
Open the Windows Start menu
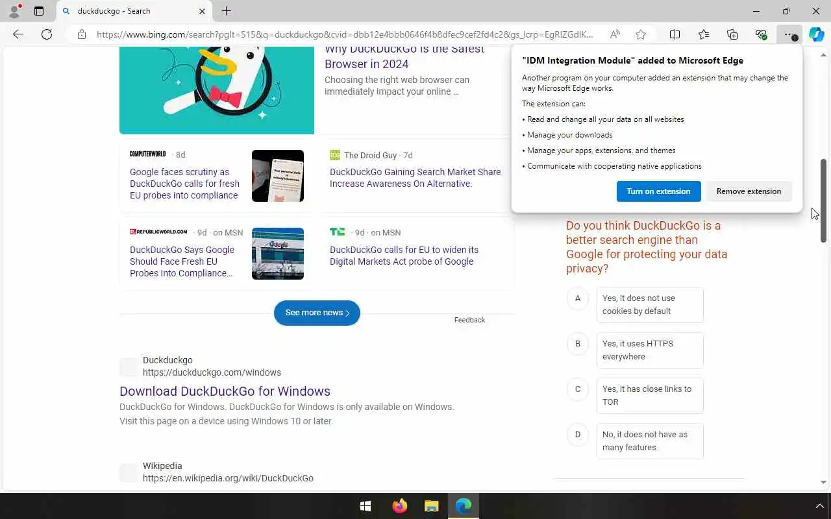[366, 506]
